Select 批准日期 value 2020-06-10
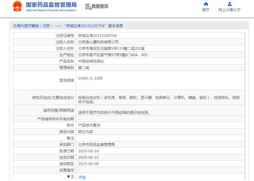 click(x=88, y=151)
